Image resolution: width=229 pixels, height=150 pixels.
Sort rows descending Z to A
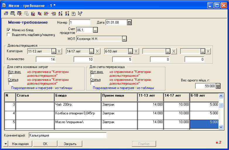67,13
